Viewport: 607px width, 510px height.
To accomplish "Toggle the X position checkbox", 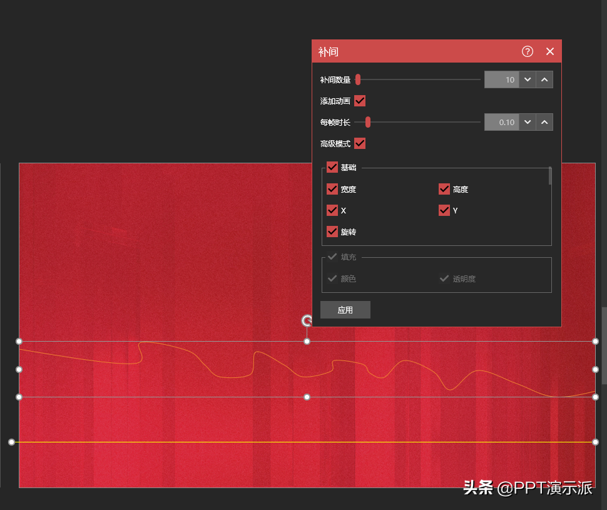I will point(332,210).
